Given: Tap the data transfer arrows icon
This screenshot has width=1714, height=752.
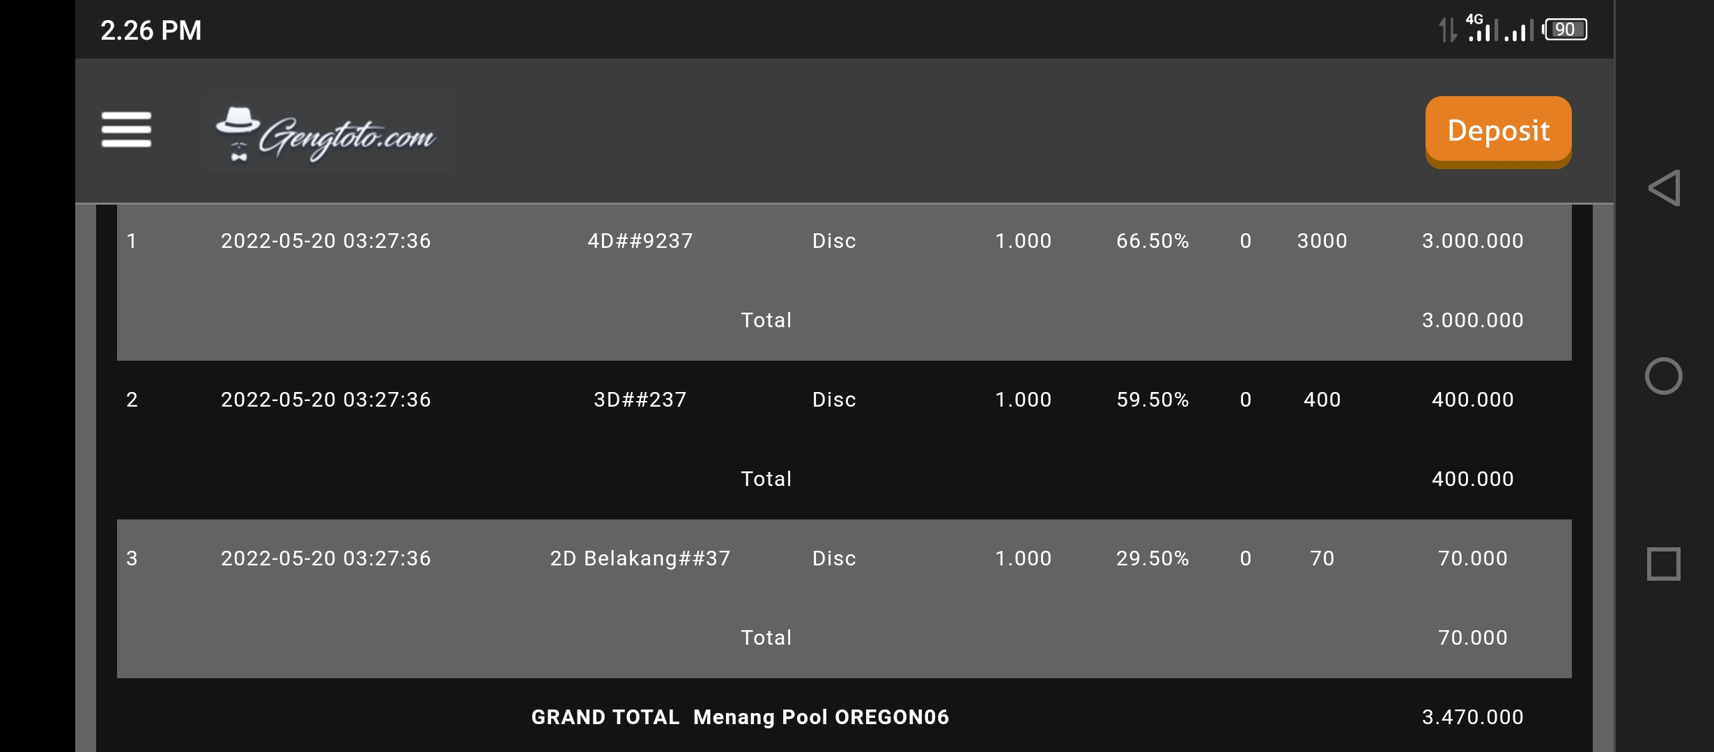Looking at the screenshot, I should 1448,30.
